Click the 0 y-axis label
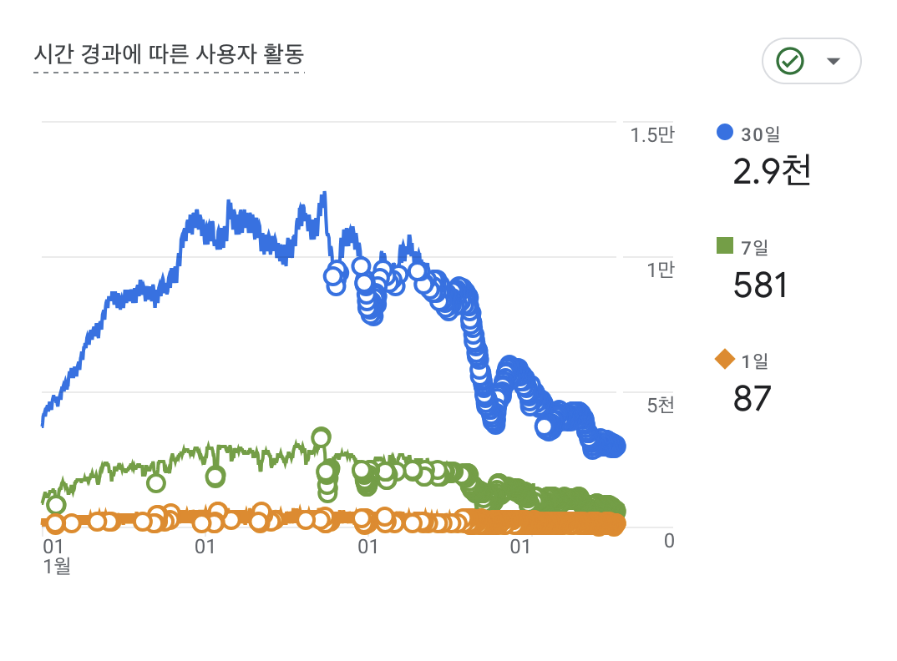 (668, 541)
